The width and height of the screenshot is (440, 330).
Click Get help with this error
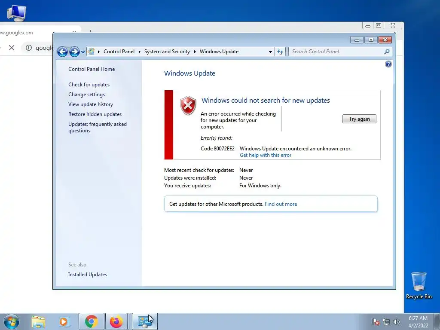tap(266, 155)
